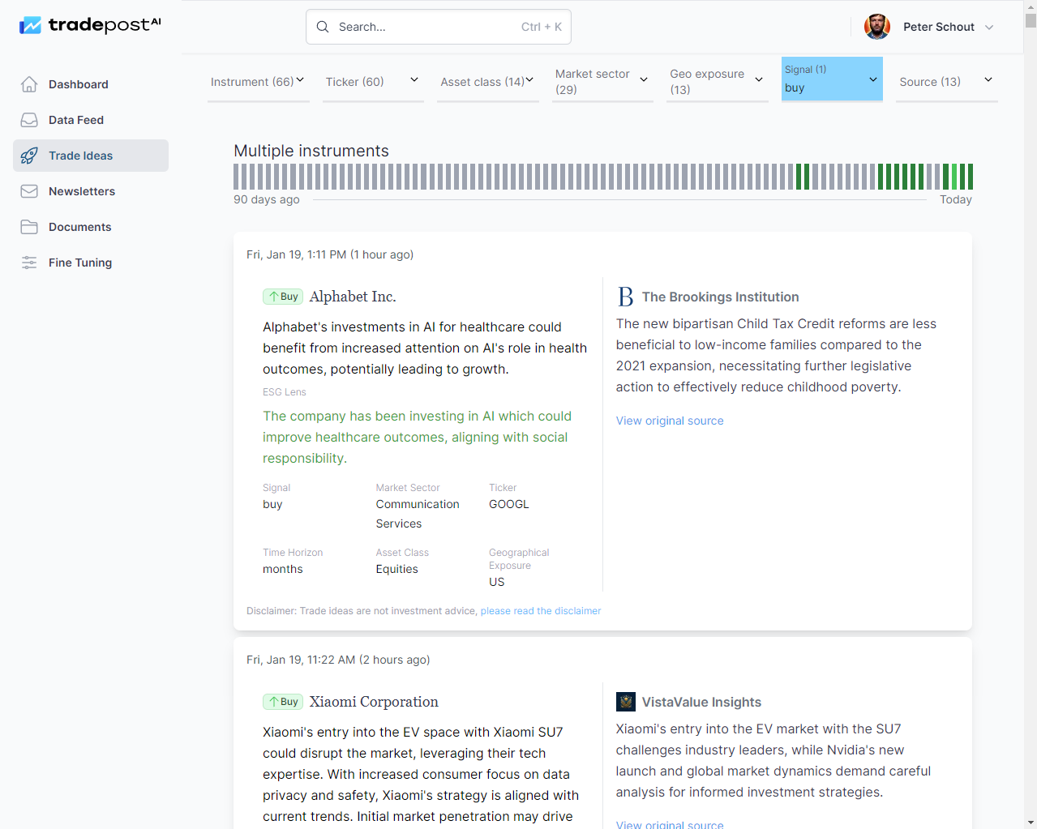Click the Buy badge next to Xiaomi Corporation
The image size is (1037, 829).
[x=283, y=702]
